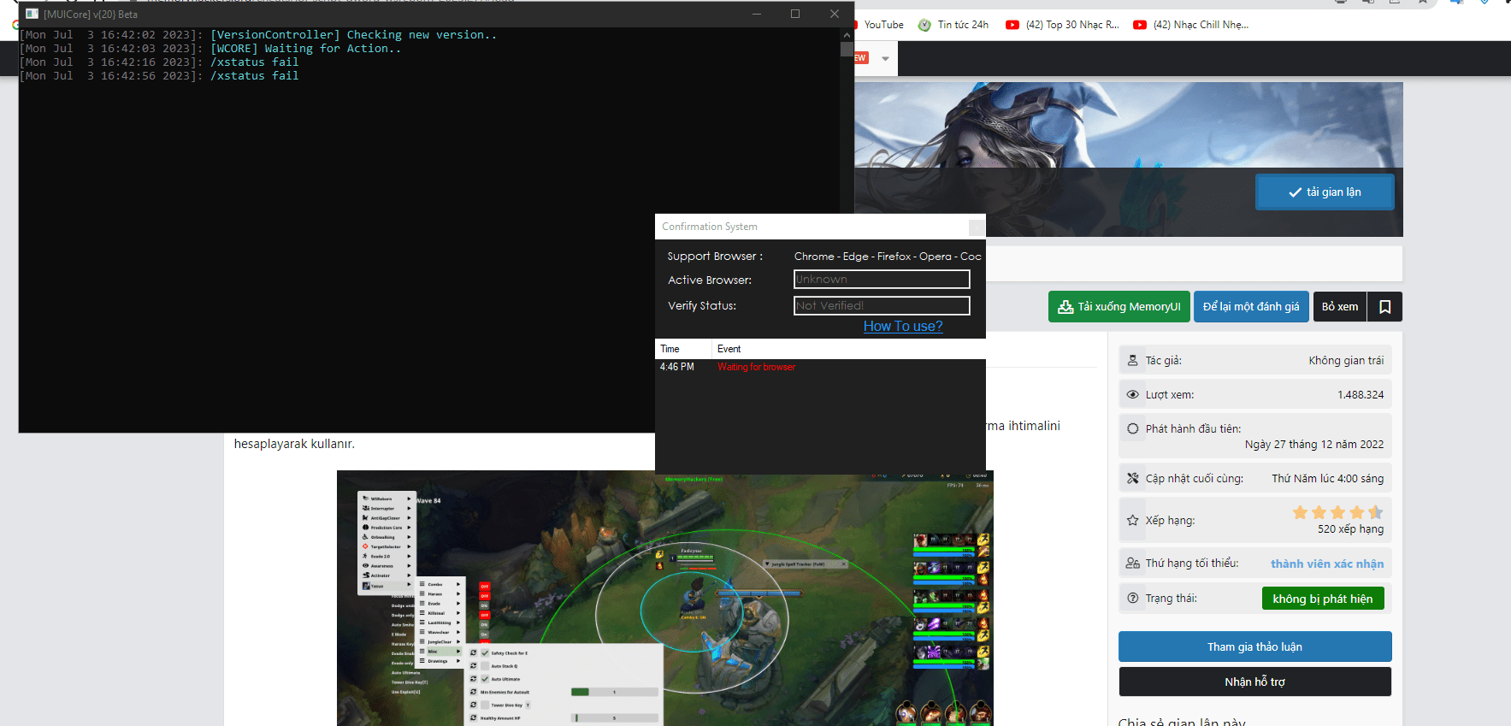Click the '1.488.324' view count
This screenshot has height=726, width=1511.
point(1360,395)
